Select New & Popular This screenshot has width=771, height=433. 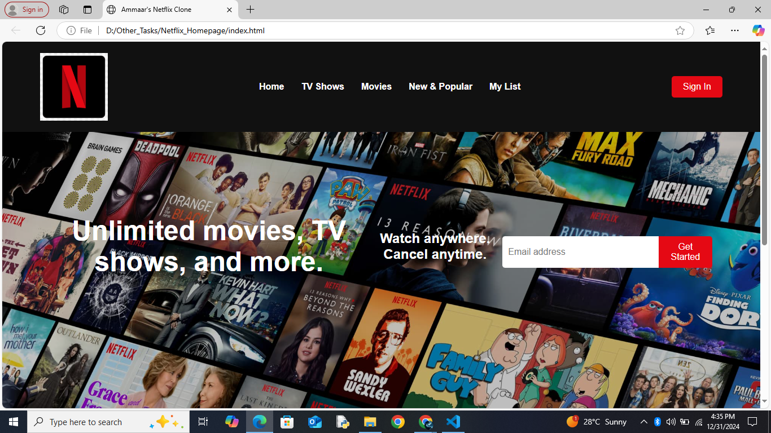pos(440,86)
